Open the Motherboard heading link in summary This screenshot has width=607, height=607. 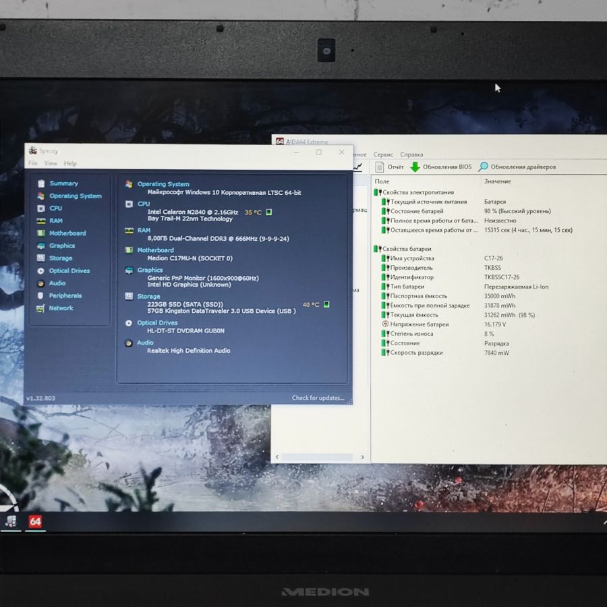coord(156,250)
